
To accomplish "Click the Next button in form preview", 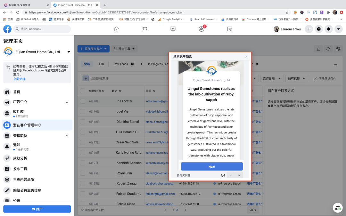I will [x=212, y=167].
